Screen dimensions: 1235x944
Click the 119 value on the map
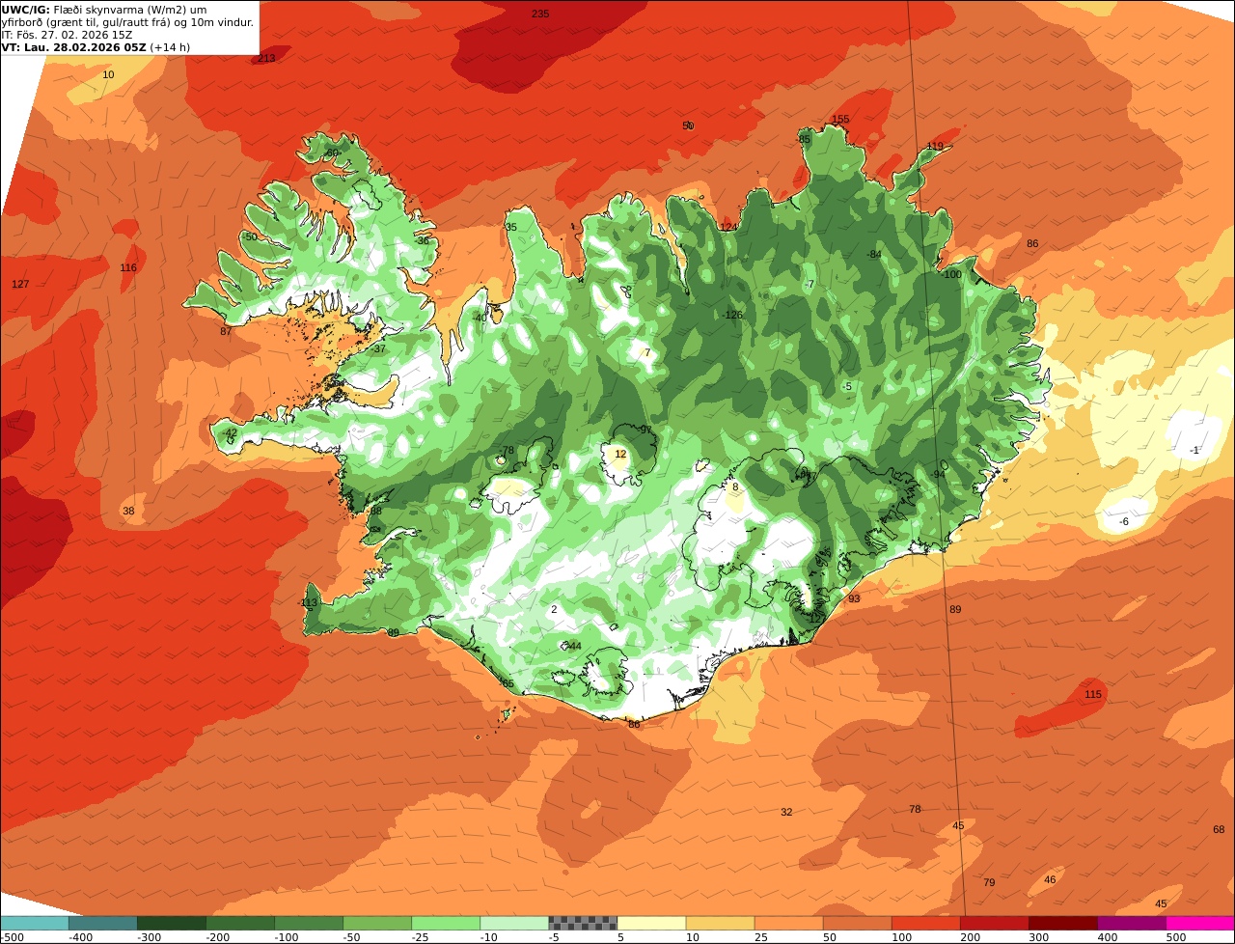point(935,147)
